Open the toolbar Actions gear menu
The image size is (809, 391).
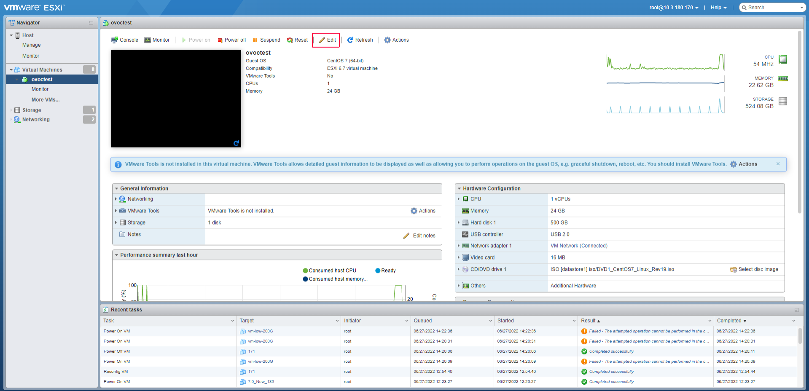coord(396,40)
